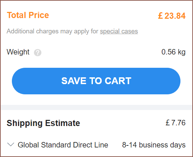This screenshot has height=157, width=193.
Task: Click the 0.56 kg weight value
Action: (x=173, y=52)
